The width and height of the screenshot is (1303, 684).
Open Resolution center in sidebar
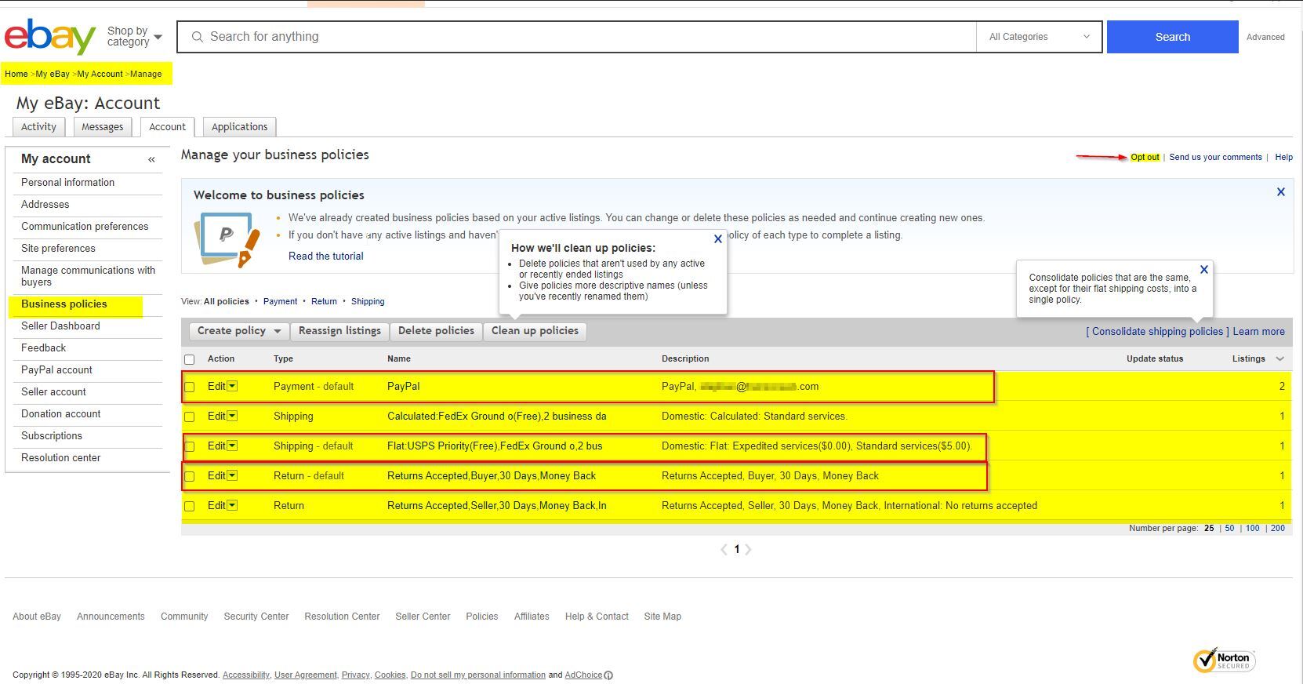click(x=60, y=458)
